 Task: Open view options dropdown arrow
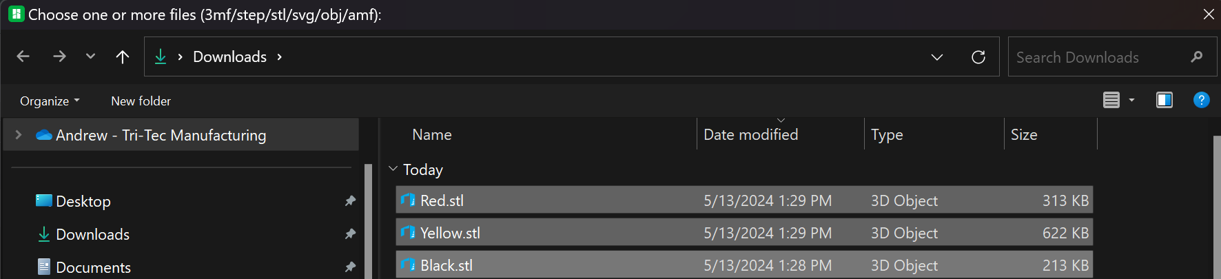(1131, 101)
